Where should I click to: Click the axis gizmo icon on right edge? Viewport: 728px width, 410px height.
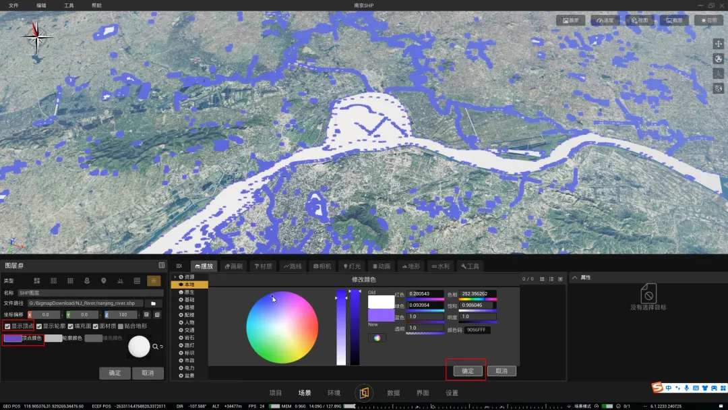pyautogui.click(x=719, y=74)
